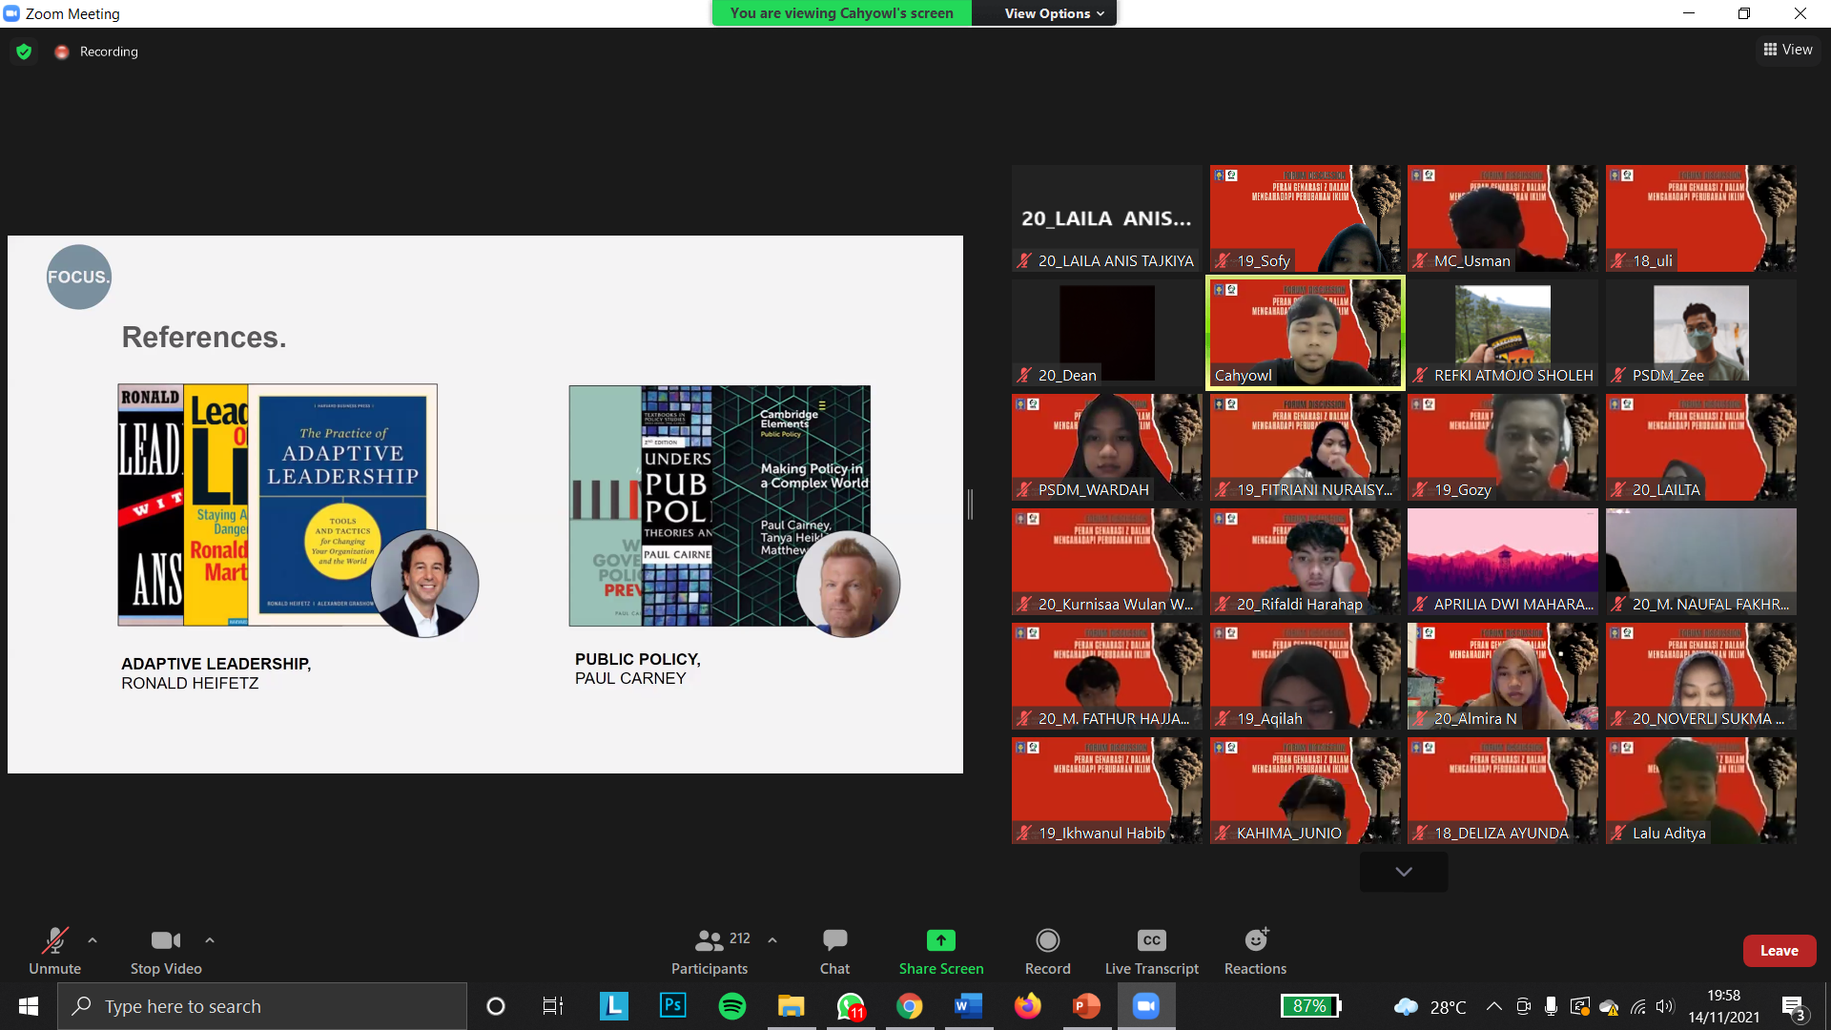Open the notification center icon
The height and width of the screenshot is (1030, 1831).
pyautogui.click(x=1794, y=1007)
